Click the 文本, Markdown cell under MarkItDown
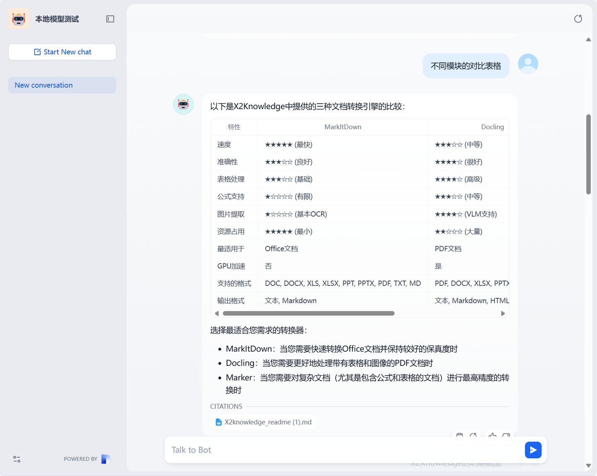 tap(291, 301)
